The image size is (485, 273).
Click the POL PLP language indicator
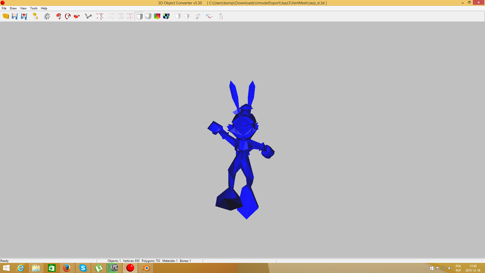458,268
